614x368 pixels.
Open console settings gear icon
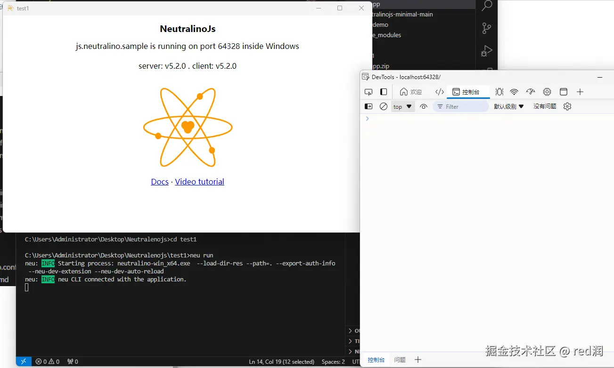point(567,106)
